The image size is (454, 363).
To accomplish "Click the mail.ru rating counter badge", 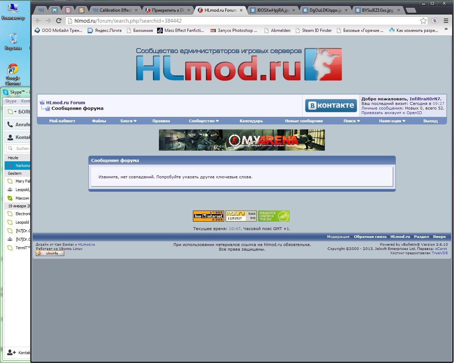I will tap(241, 216).
